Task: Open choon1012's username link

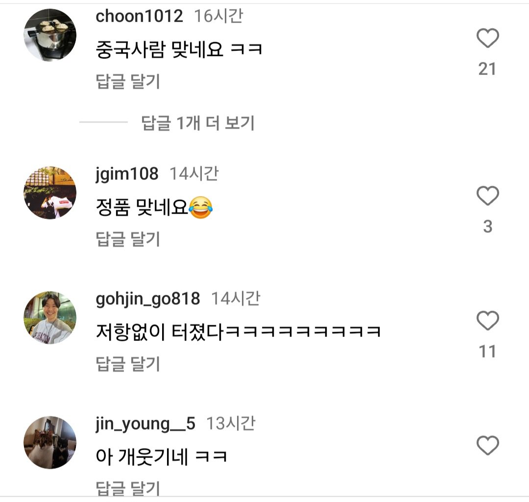Action: (139, 15)
